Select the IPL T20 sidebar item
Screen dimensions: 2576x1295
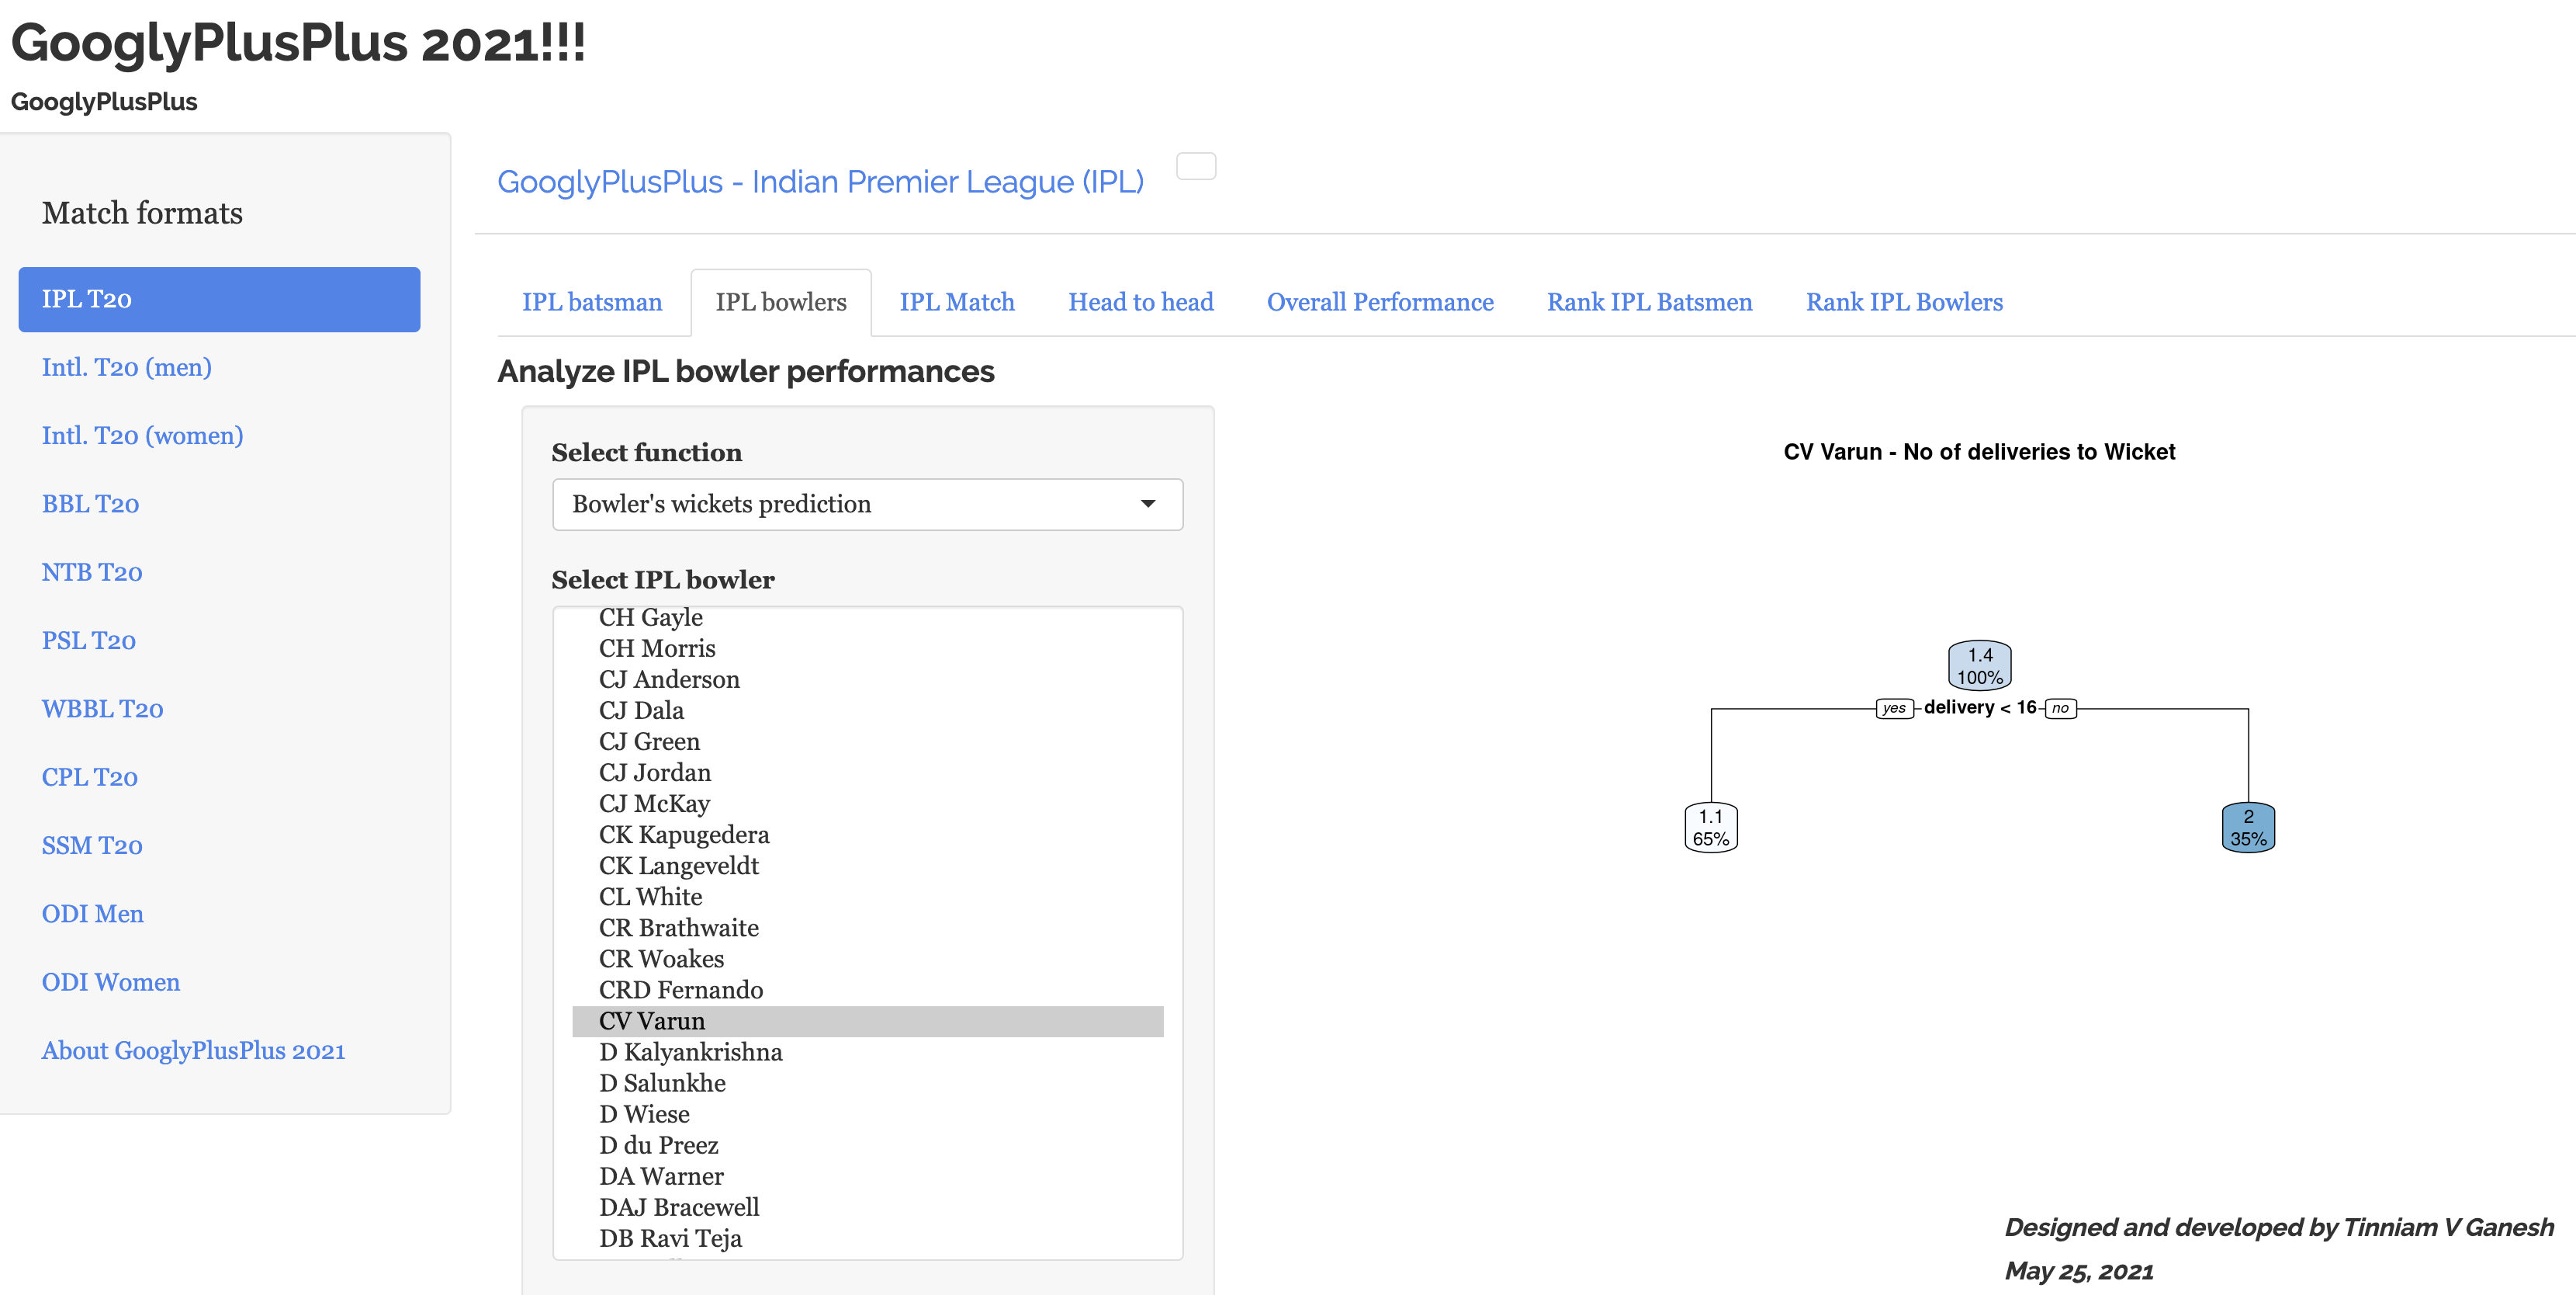point(219,299)
